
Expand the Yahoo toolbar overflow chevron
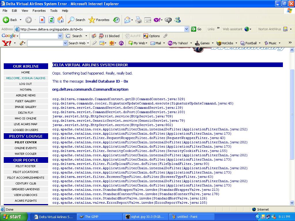tap(290, 43)
